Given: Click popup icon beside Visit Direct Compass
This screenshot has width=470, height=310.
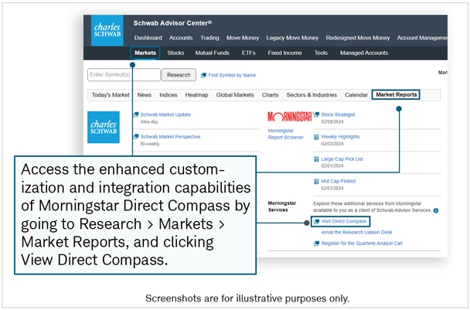Looking at the screenshot, I should tap(316, 222).
